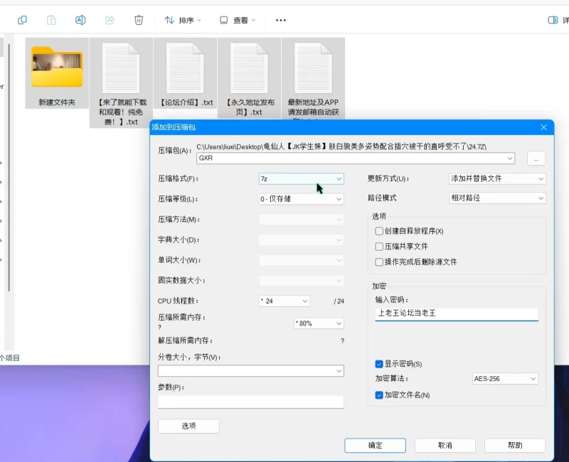Click the Share icon in Explorer toolbar
The width and height of the screenshot is (569, 462).
click(x=110, y=20)
